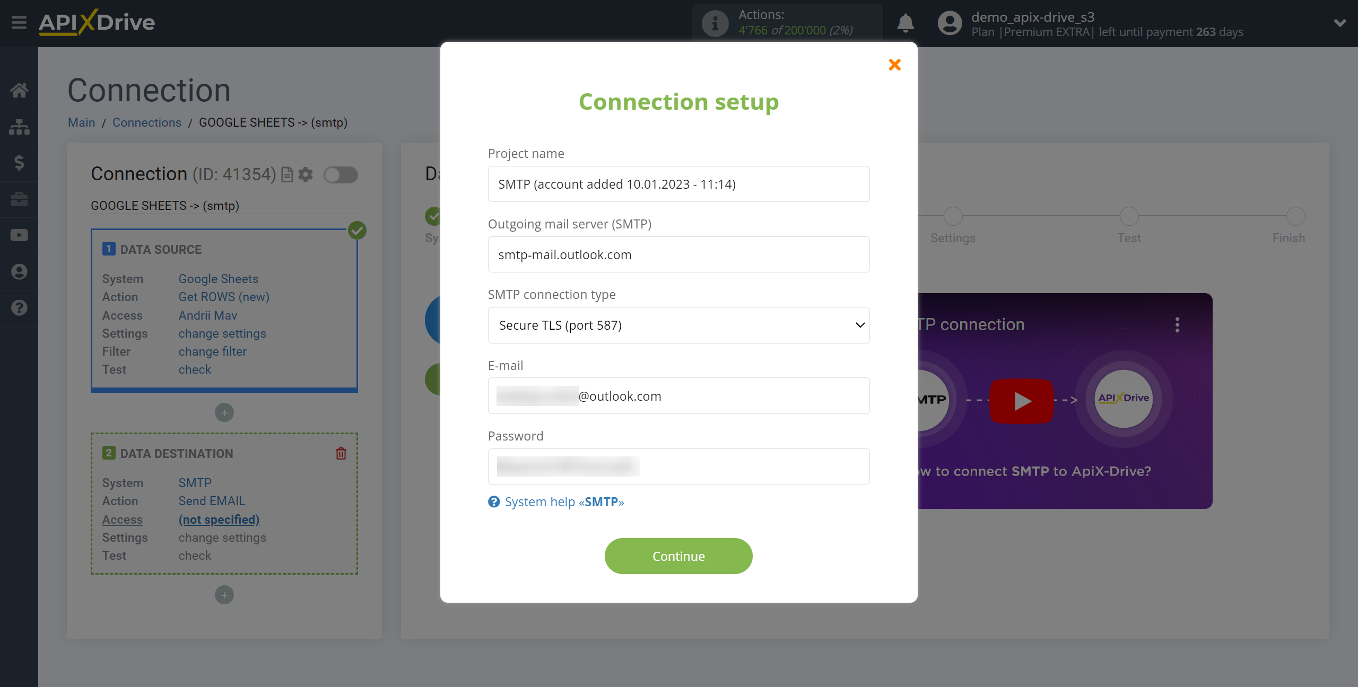This screenshot has height=687, width=1358.
Task: Add step below data destination
Action: point(224,595)
